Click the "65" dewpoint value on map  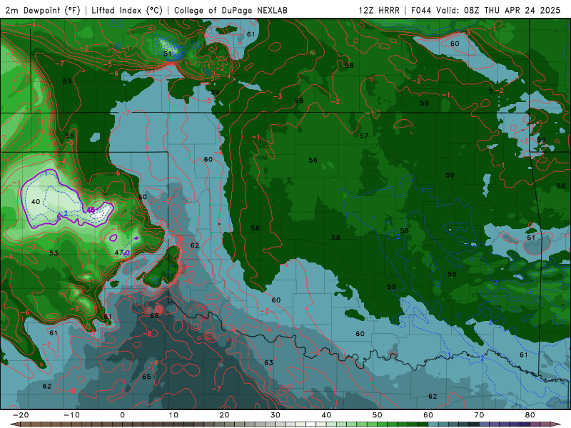(146, 377)
